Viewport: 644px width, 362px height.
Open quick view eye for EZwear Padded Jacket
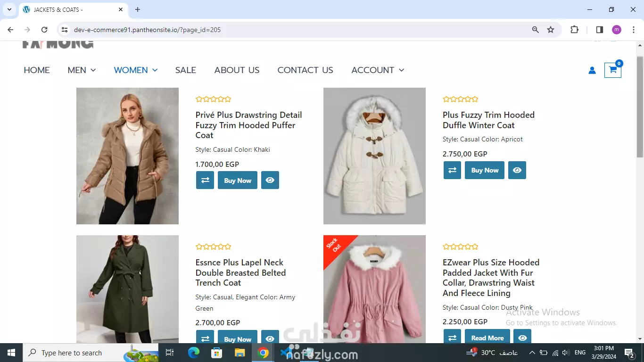tap(522, 337)
